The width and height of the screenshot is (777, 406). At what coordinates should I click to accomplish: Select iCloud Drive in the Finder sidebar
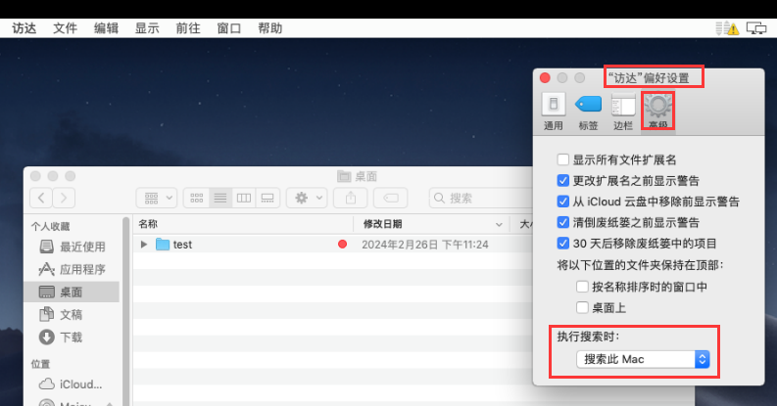(72, 383)
